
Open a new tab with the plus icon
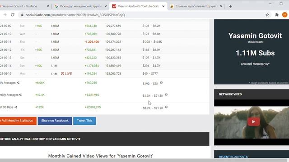pos(230,6)
